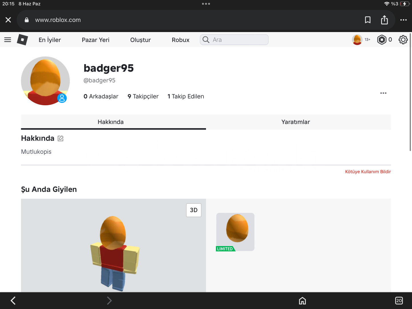Viewport: 412px width, 309px height.
Task: View 9 Takipçiler list
Action: tap(143, 96)
